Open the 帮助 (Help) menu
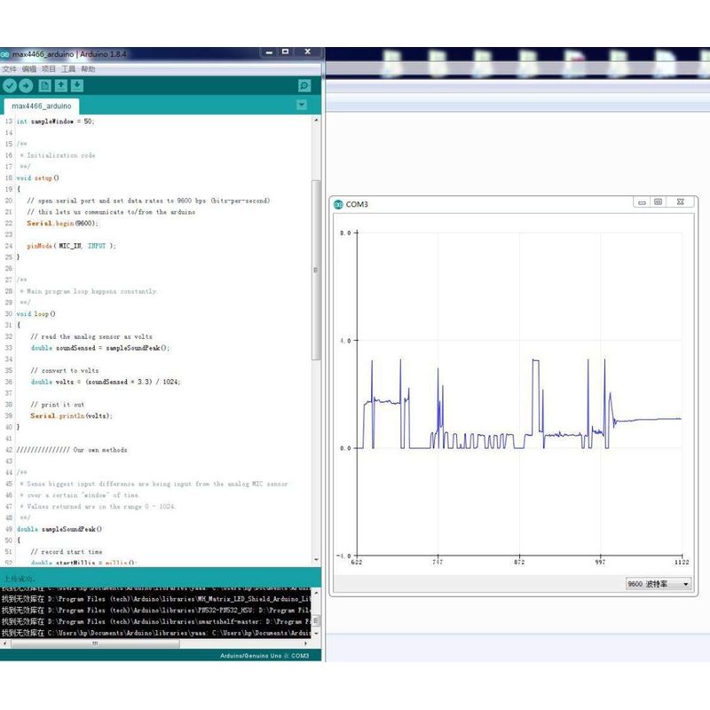The width and height of the screenshot is (710, 710). [x=88, y=68]
